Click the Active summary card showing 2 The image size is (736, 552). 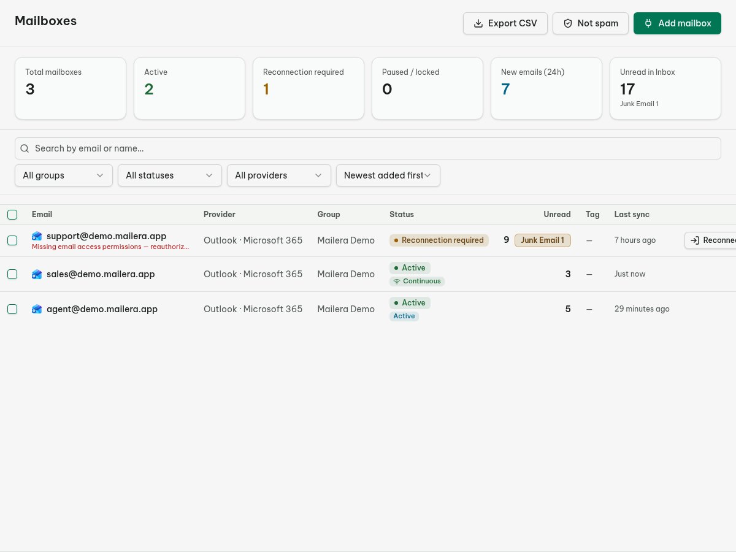(x=190, y=88)
